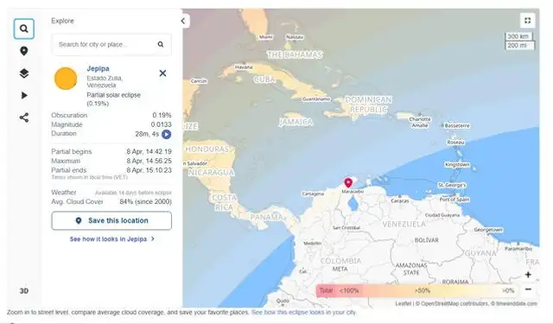The width and height of the screenshot is (553, 324).
Task: Close the Jepipa location details
Action: 162,73
